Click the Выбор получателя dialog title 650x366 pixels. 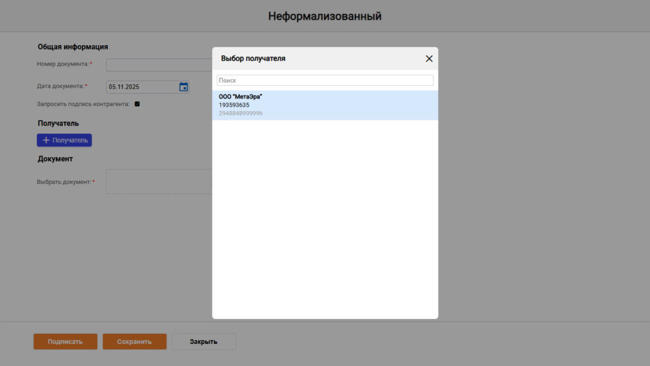[x=253, y=58]
